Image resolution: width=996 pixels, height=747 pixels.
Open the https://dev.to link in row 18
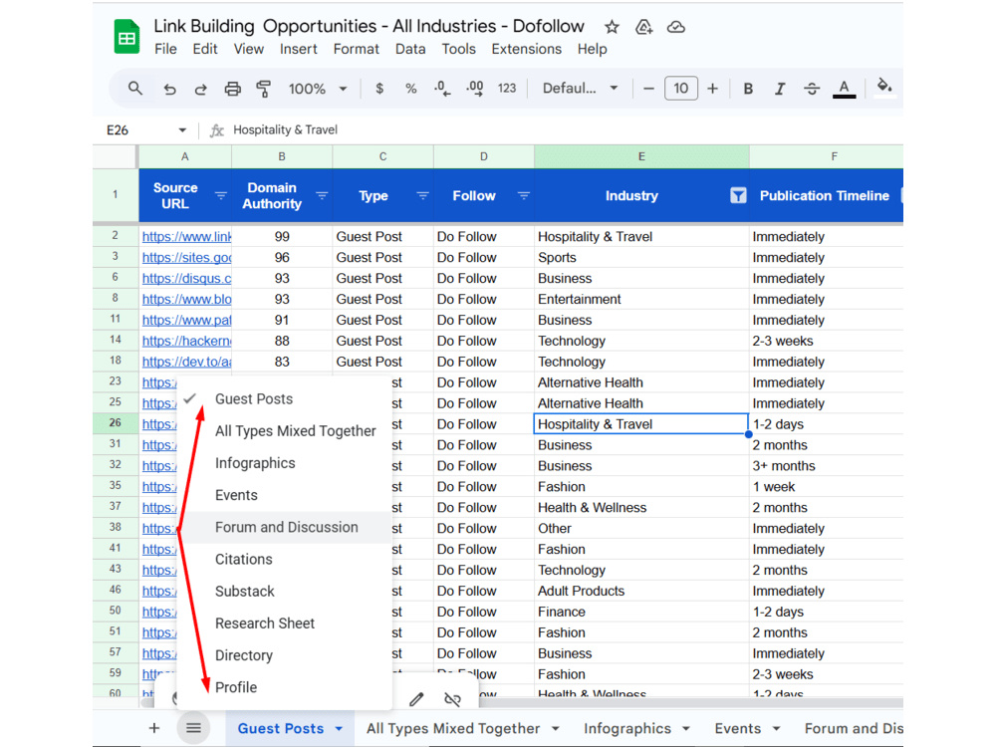coord(186,363)
